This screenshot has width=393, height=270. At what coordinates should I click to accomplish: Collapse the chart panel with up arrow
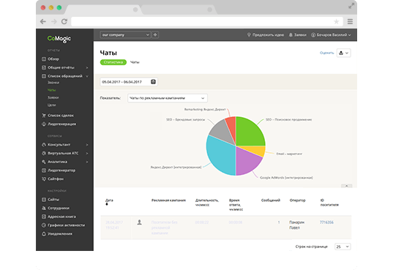pyautogui.click(x=347, y=186)
